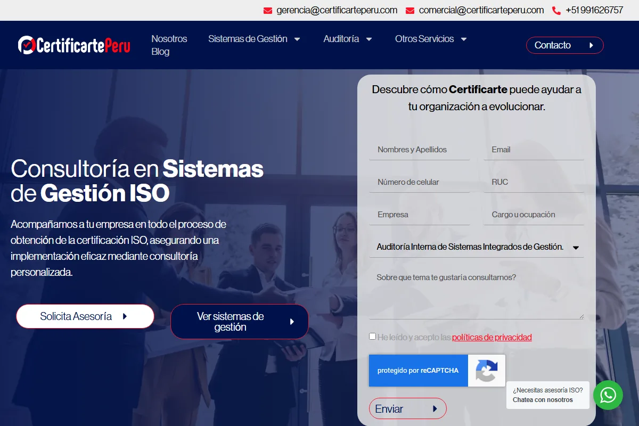Open the Auditoría Interna service dropdown

pos(477,247)
